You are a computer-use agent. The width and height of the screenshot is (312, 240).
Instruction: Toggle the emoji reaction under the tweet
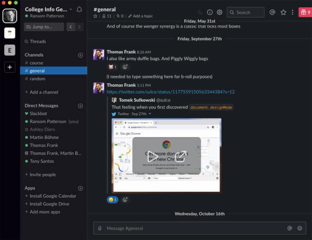[x=112, y=200]
